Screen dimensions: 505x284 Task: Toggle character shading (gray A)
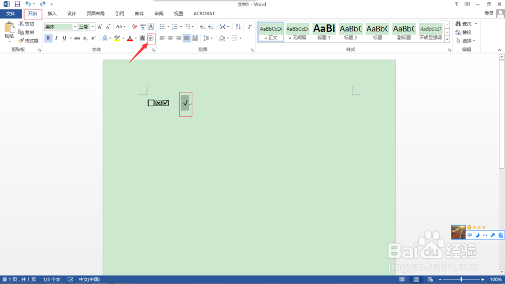142,38
